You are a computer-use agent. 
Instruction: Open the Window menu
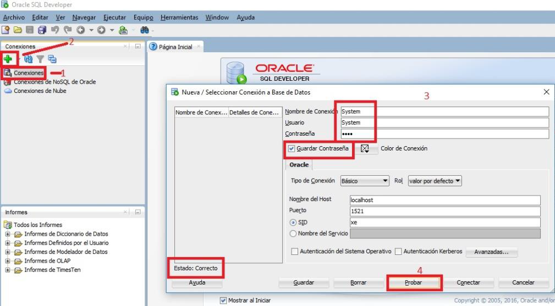point(217,18)
